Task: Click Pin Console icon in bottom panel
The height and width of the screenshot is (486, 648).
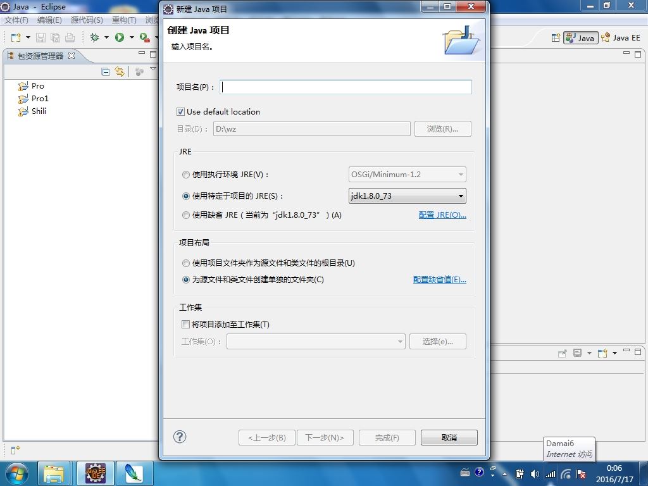Action: point(563,353)
